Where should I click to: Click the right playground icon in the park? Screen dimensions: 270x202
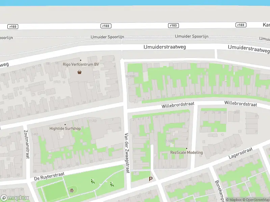(x=111, y=184)
